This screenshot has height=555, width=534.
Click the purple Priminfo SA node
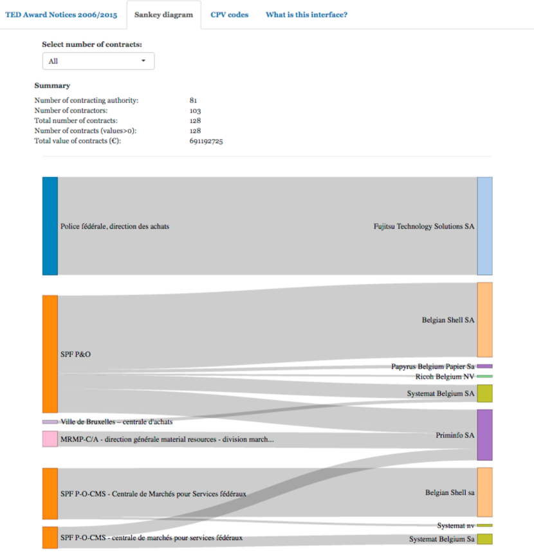point(485,435)
